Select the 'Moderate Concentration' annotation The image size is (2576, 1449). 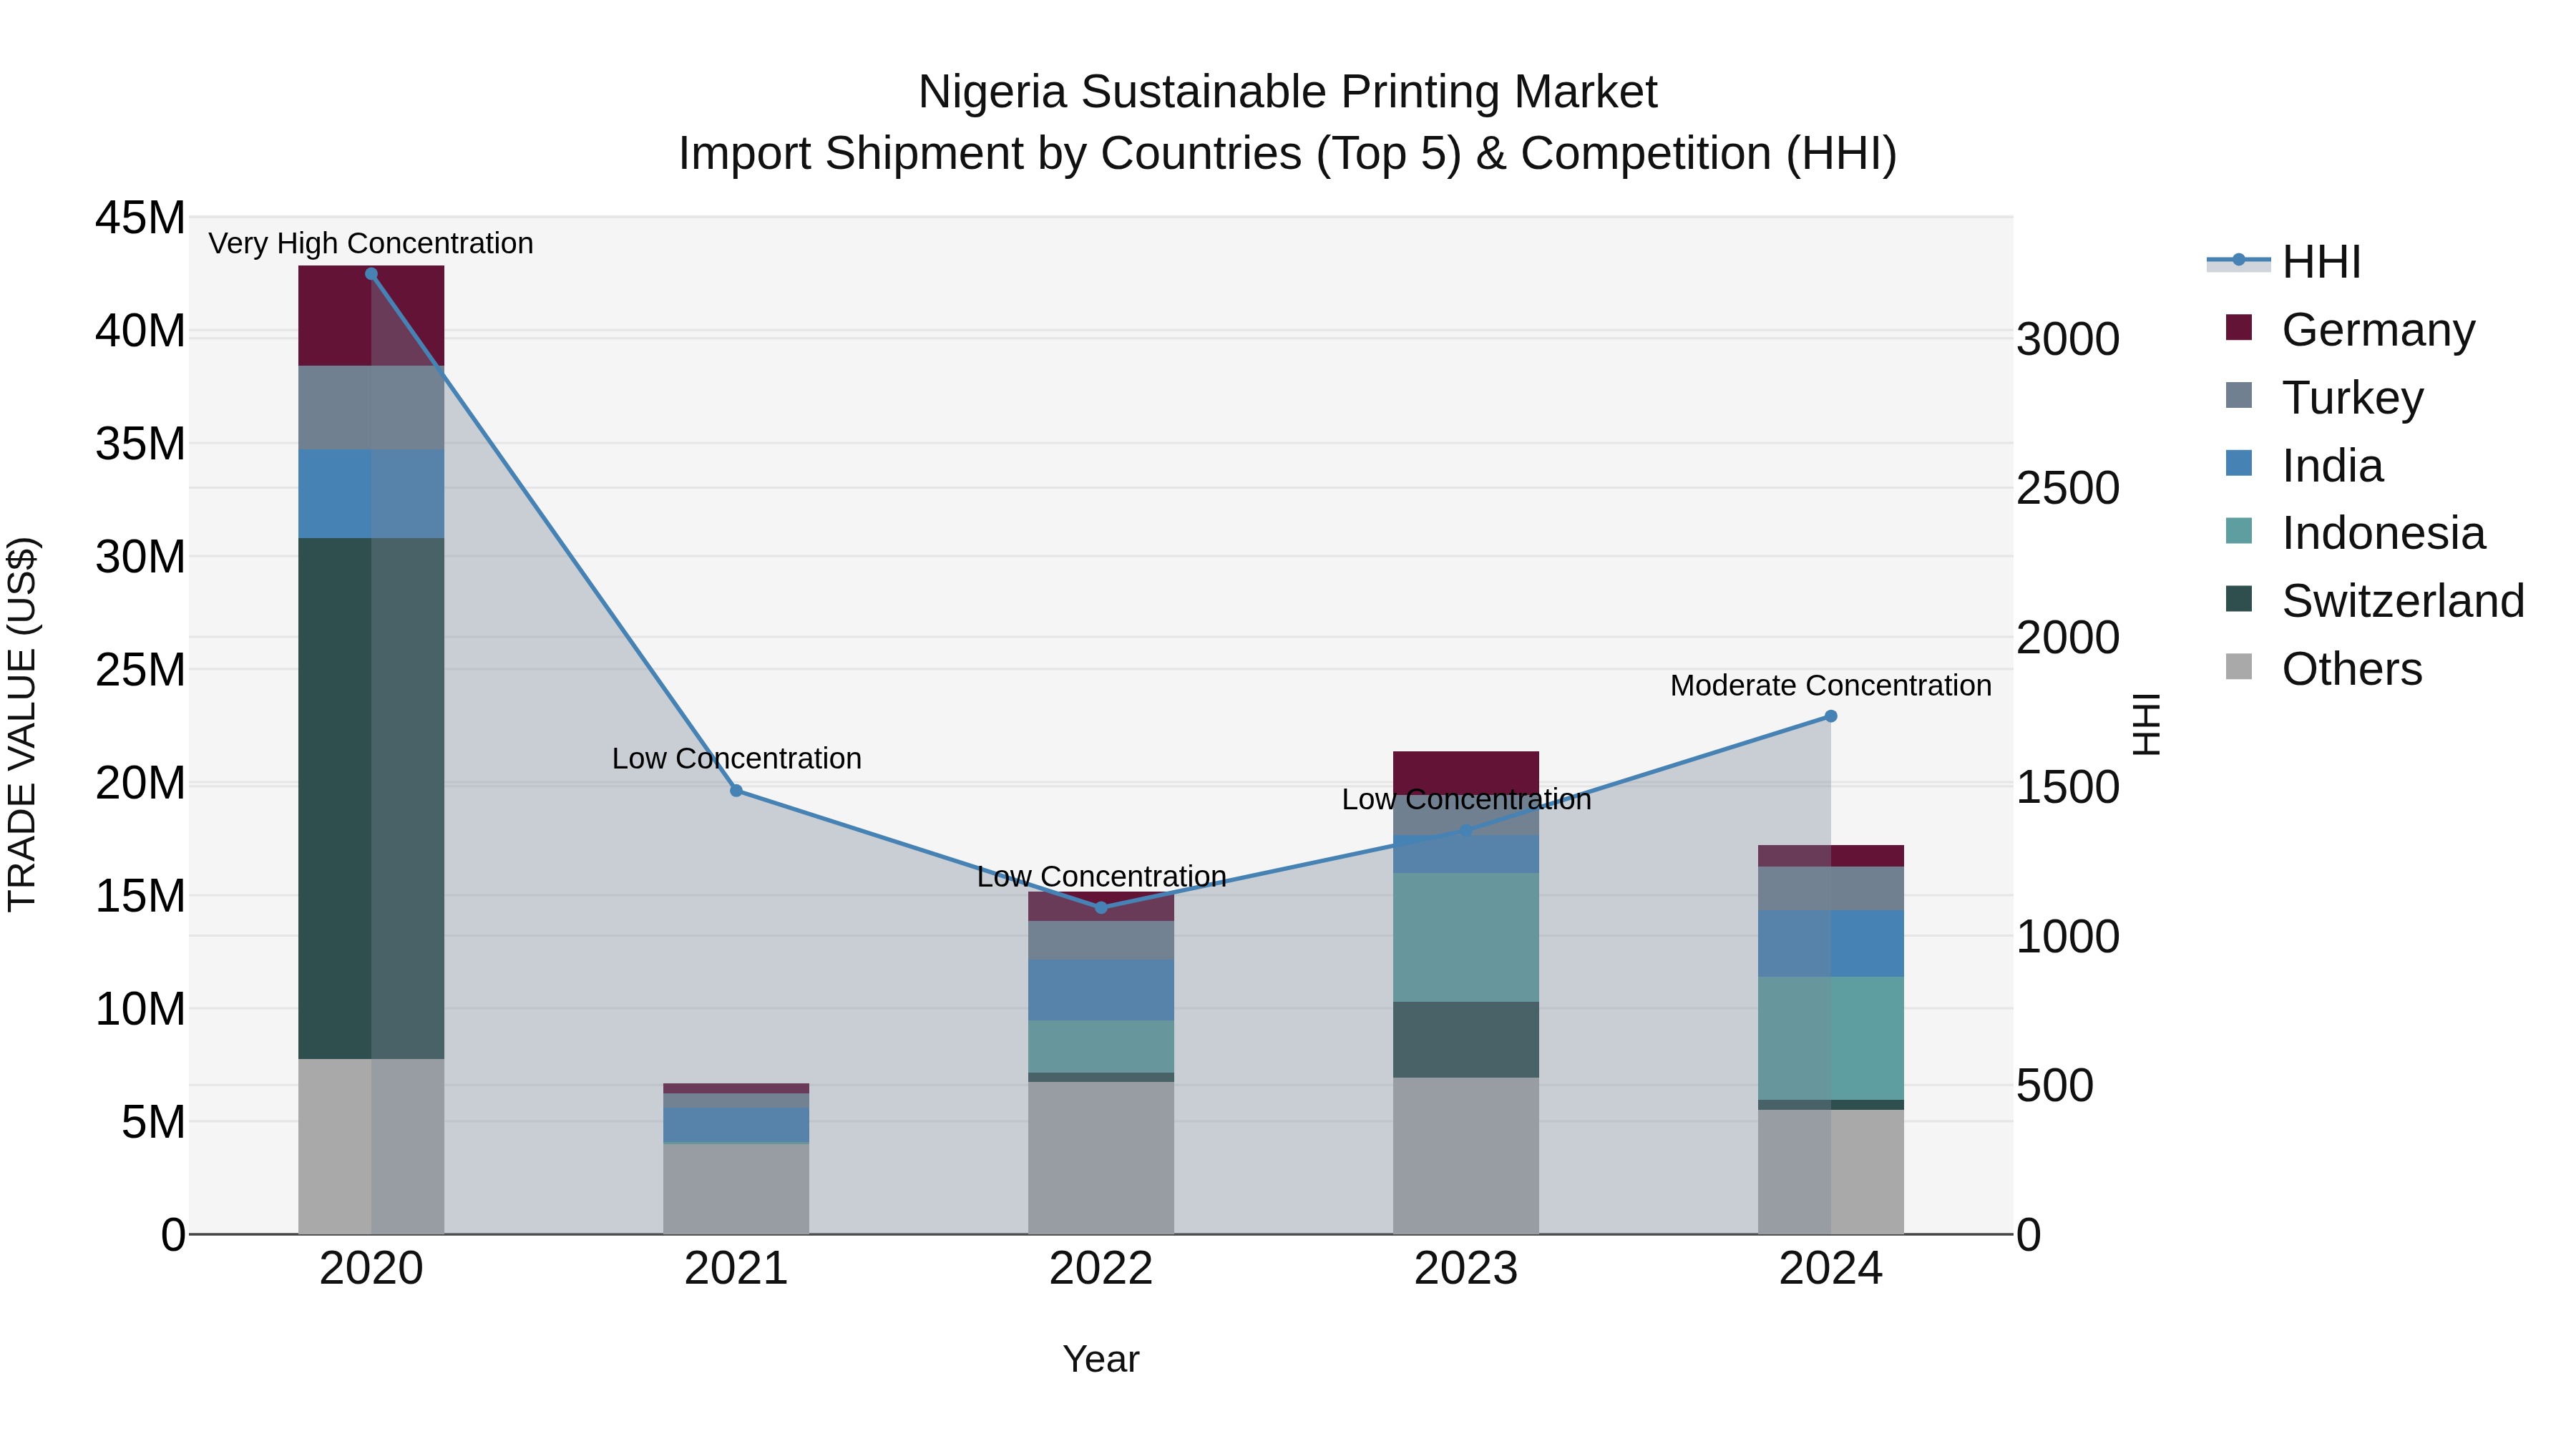pos(1831,686)
